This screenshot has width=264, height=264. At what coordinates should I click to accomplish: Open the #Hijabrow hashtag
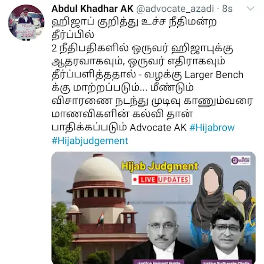point(212,127)
